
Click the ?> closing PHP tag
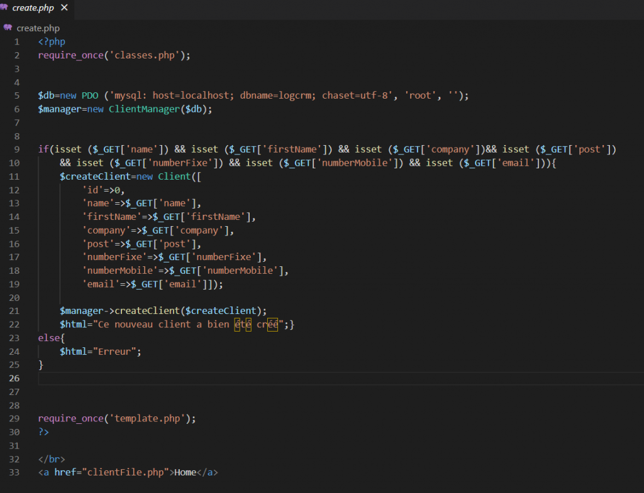click(43, 432)
